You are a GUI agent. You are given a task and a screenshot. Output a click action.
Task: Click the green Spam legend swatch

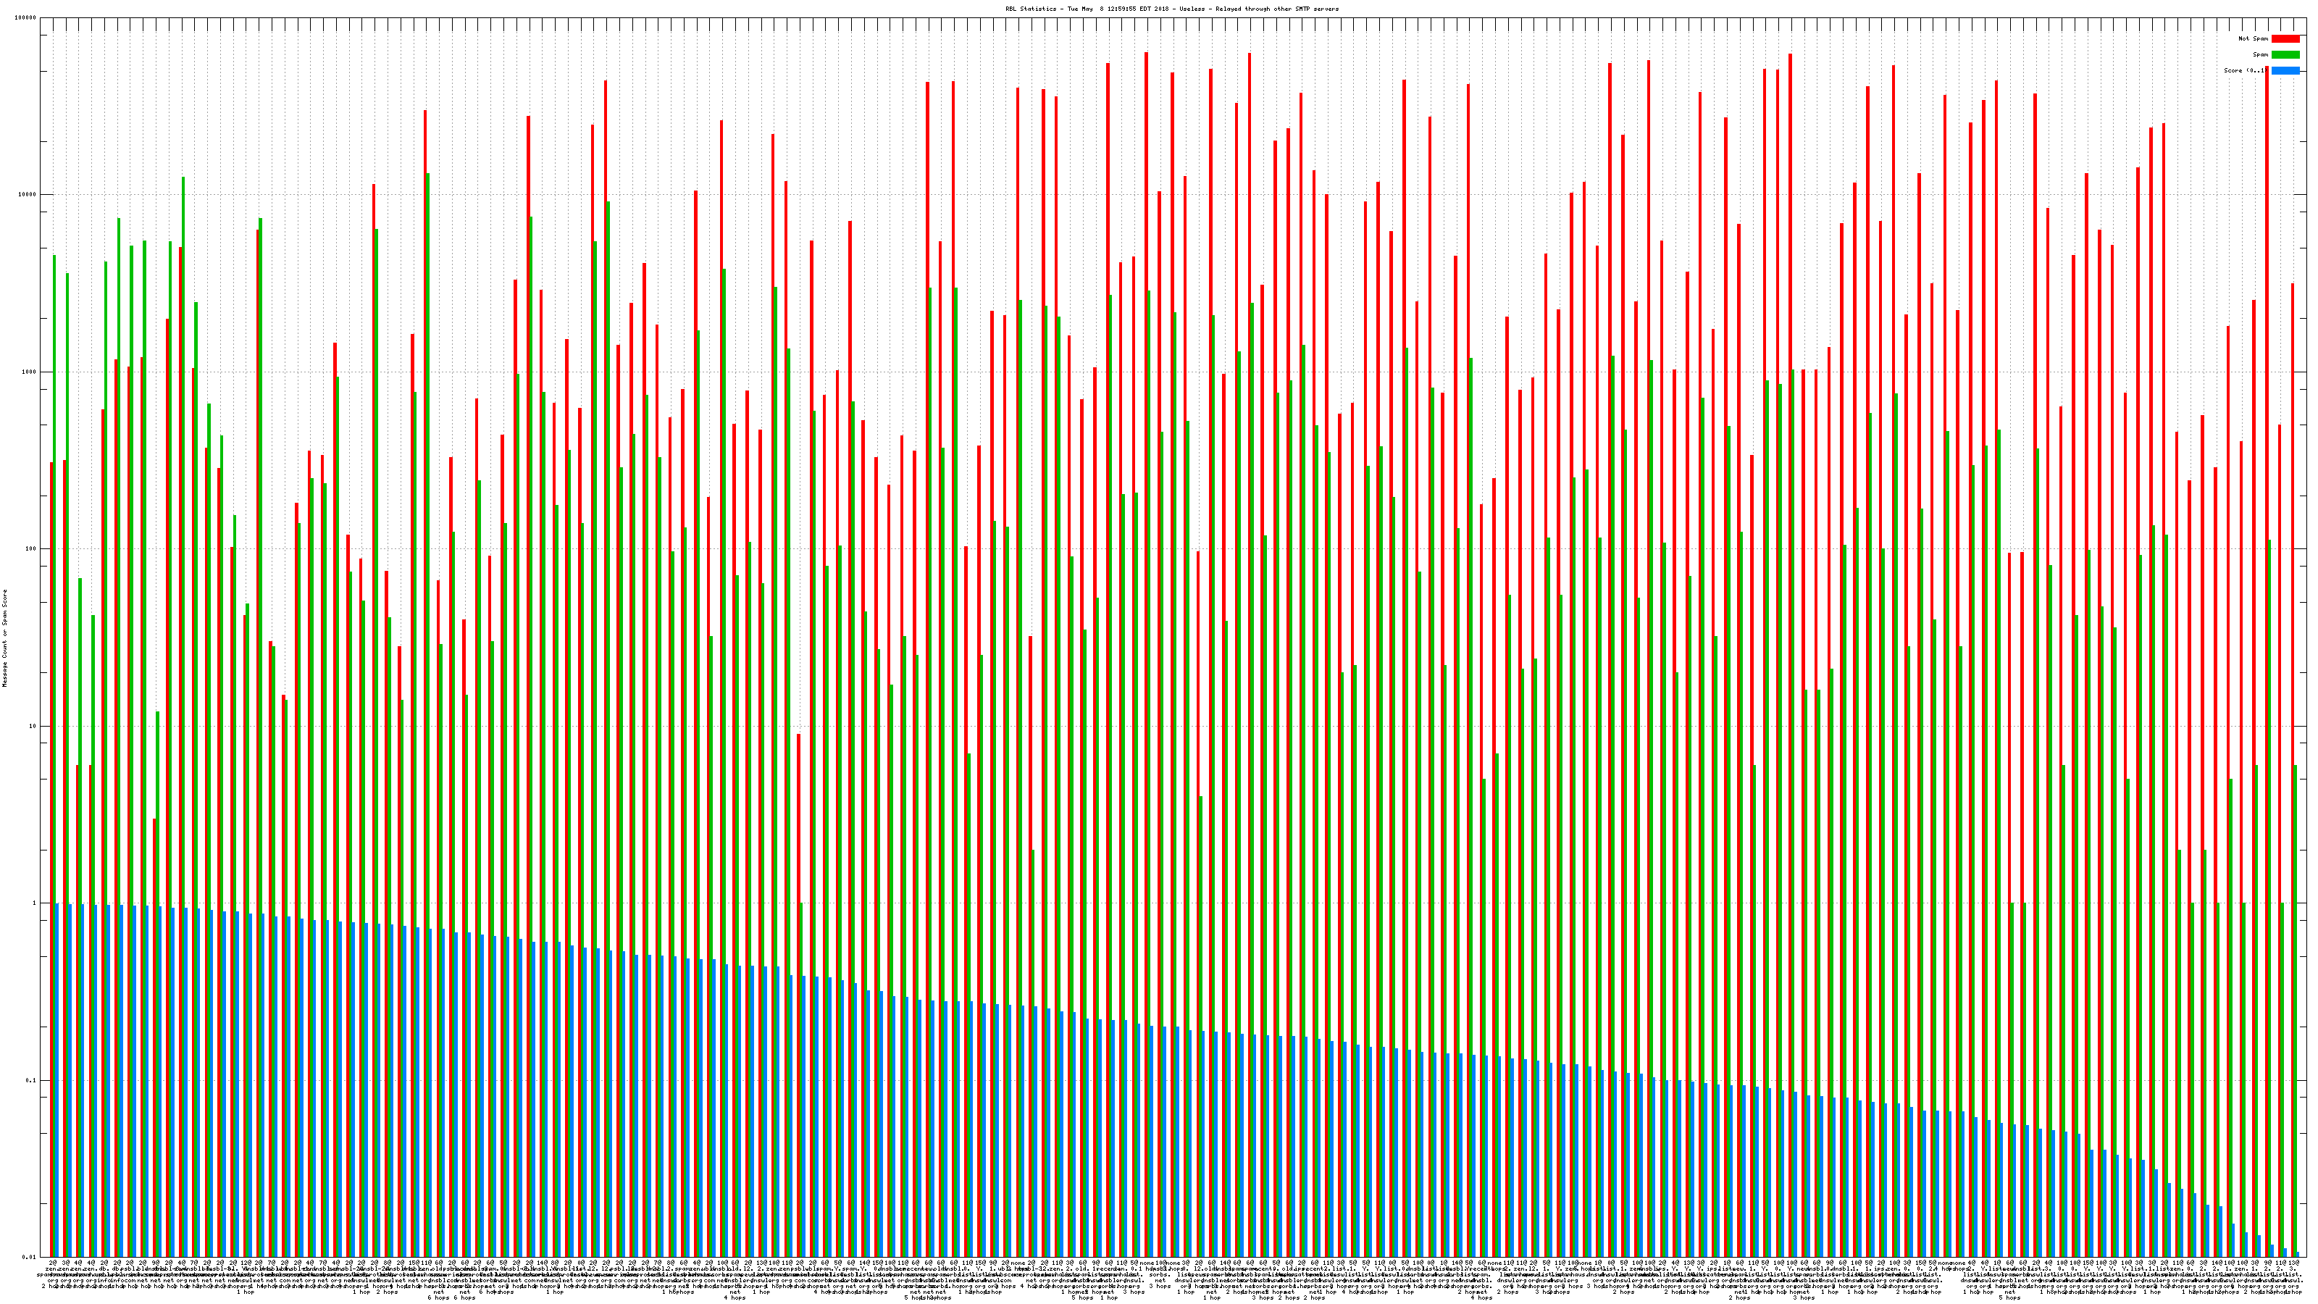pyautogui.click(x=2285, y=55)
